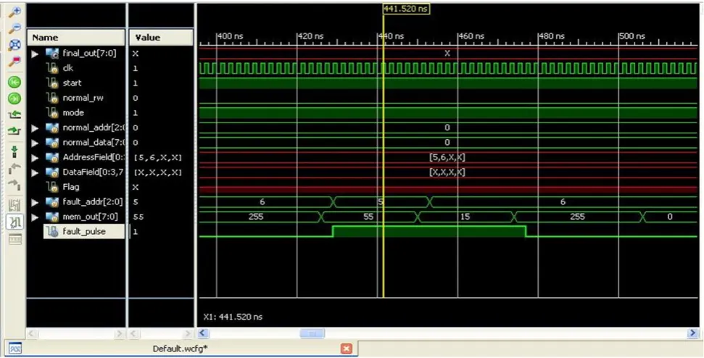
Task: Go to next transition icon
Action: (x=15, y=131)
